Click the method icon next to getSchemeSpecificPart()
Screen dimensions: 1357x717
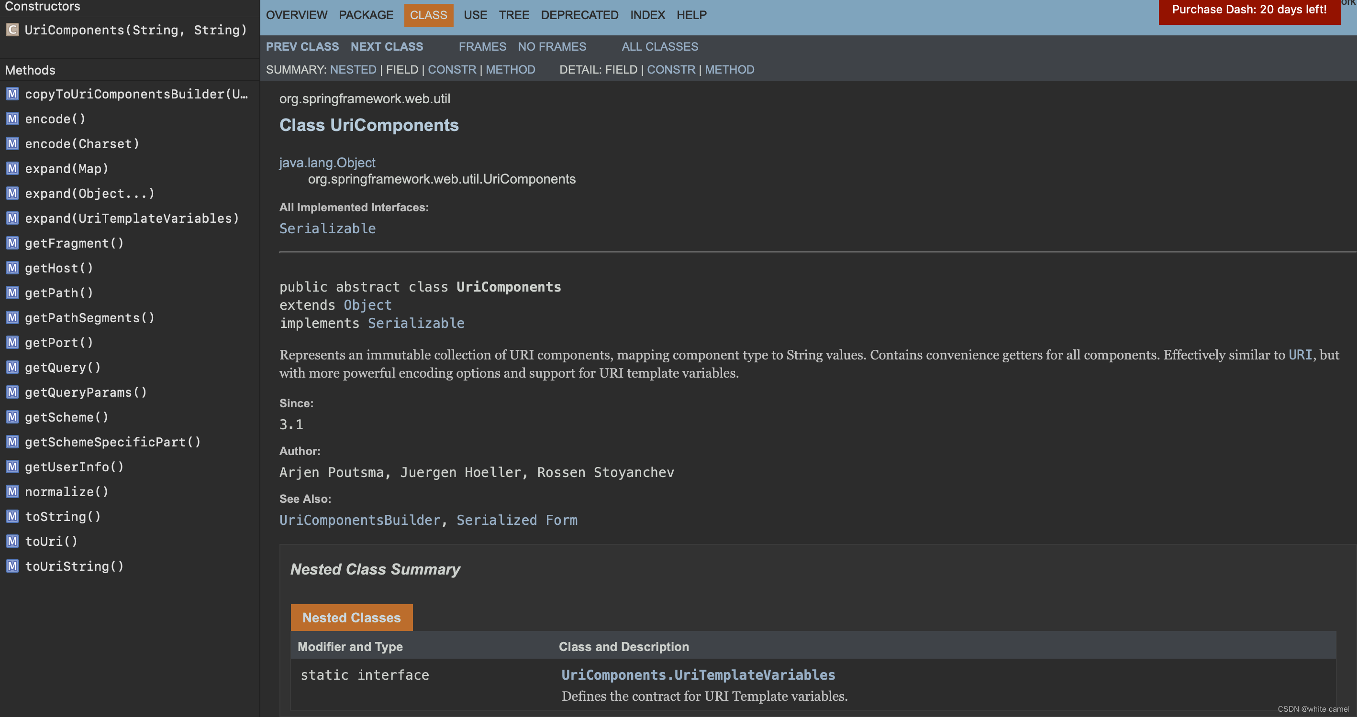(x=12, y=442)
